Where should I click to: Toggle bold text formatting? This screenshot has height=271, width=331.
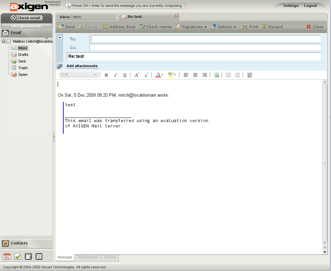106,75
